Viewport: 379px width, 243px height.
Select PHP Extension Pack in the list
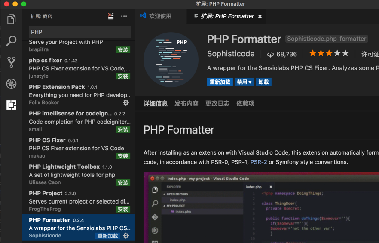pyautogui.click(x=79, y=95)
